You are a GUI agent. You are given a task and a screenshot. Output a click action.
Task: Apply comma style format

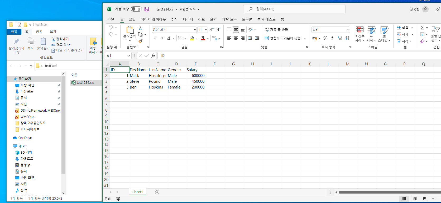[332, 38]
